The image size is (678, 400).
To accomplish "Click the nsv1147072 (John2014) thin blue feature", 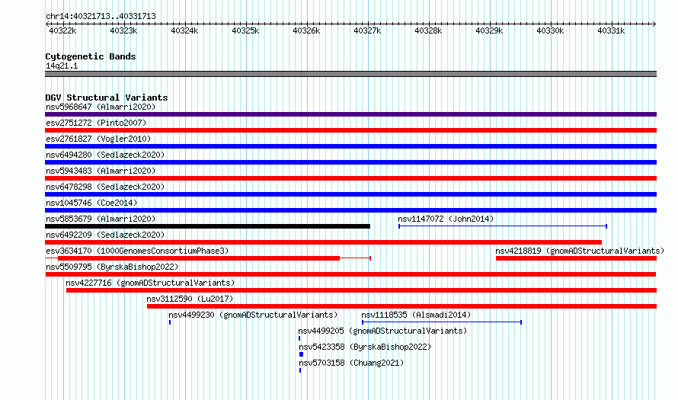I will (x=503, y=226).
